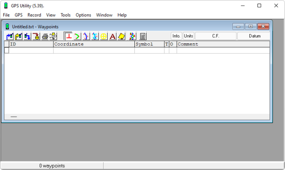
Task: Minimize the Untitled.txt Waypoints child window
Action: click(x=238, y=27)
